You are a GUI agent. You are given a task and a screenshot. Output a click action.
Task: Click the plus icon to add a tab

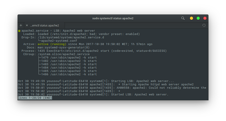tap(21, 25)
